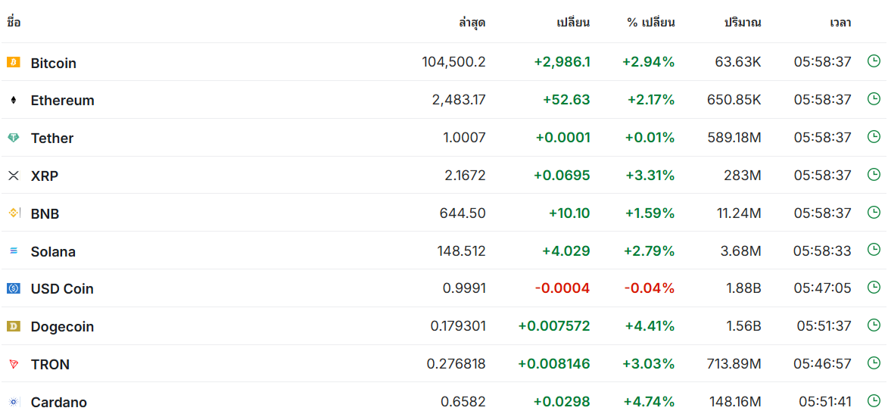The width and height of the screenshot is (888, 414).
Task: Open the Bitcoin name link
Action: (x=53, y=63)
